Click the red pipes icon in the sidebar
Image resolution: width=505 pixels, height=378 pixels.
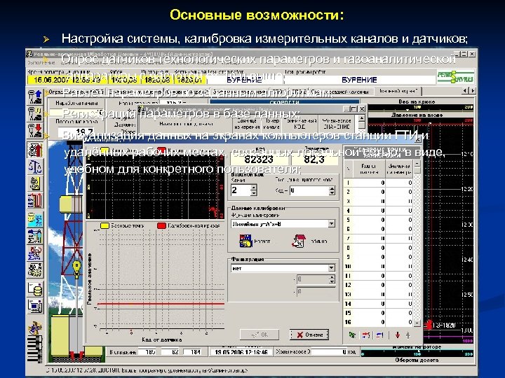[35, 201]
